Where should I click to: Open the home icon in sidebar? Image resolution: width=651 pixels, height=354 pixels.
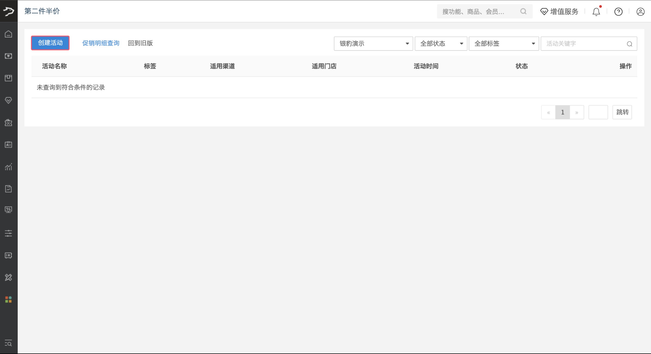point(8,34)
